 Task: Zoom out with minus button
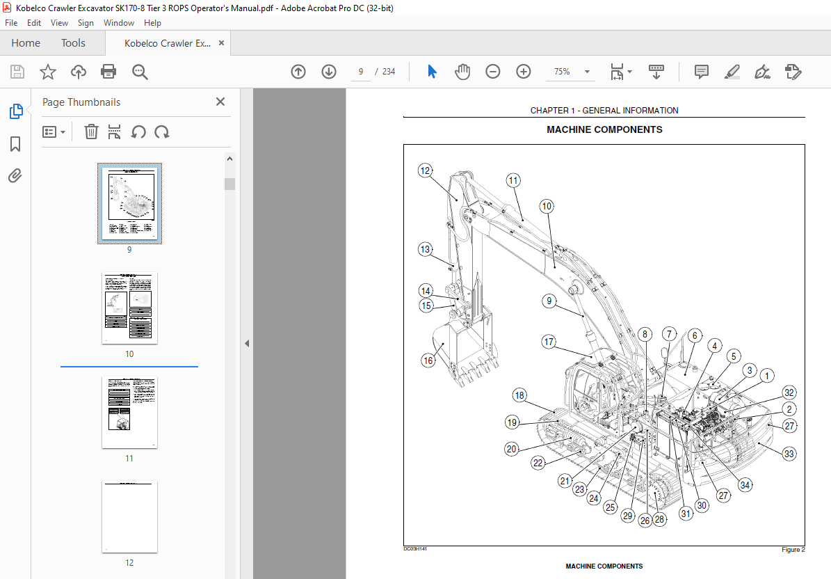click(493, 72)
